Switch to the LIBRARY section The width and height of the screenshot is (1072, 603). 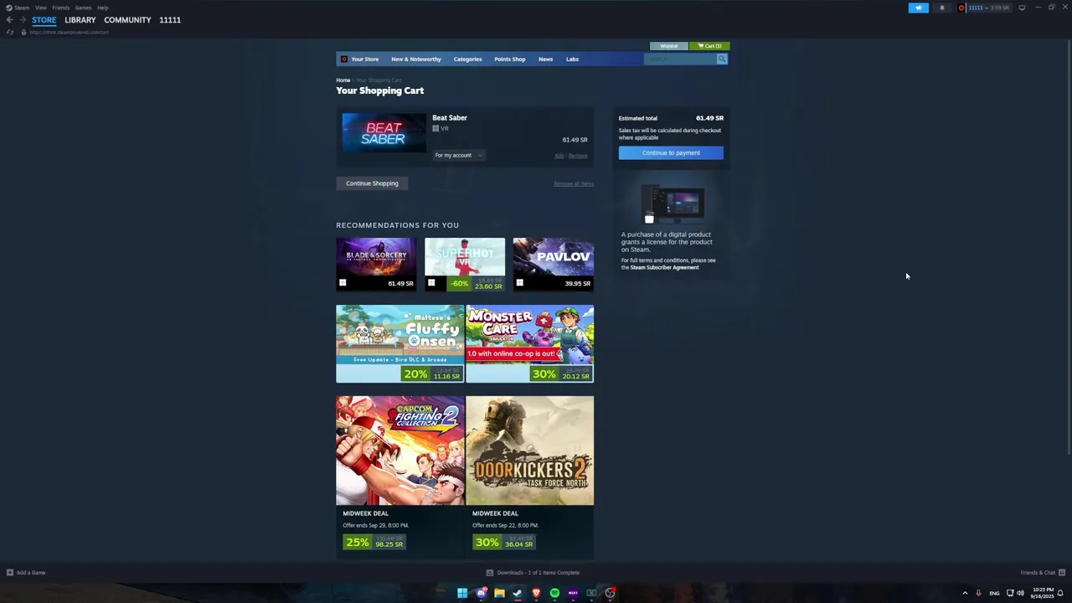(x=80, y=20)
